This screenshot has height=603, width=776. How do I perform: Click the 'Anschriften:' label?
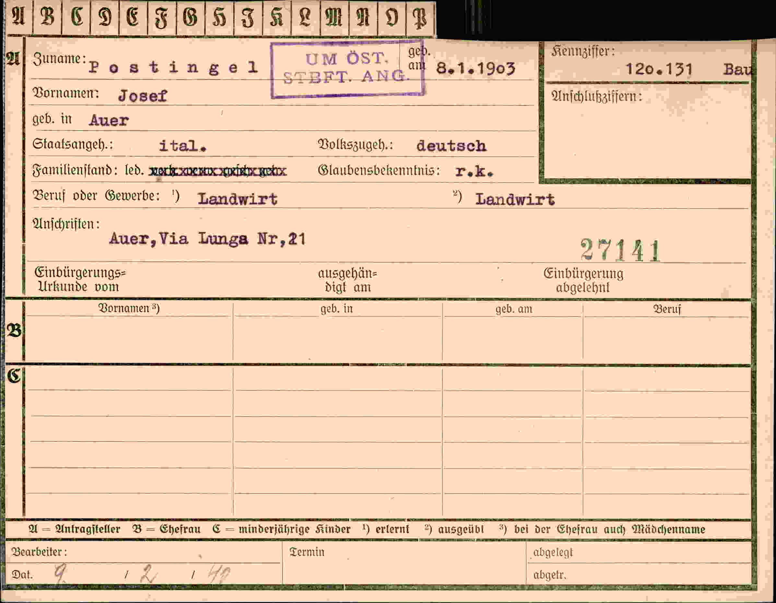66,224
